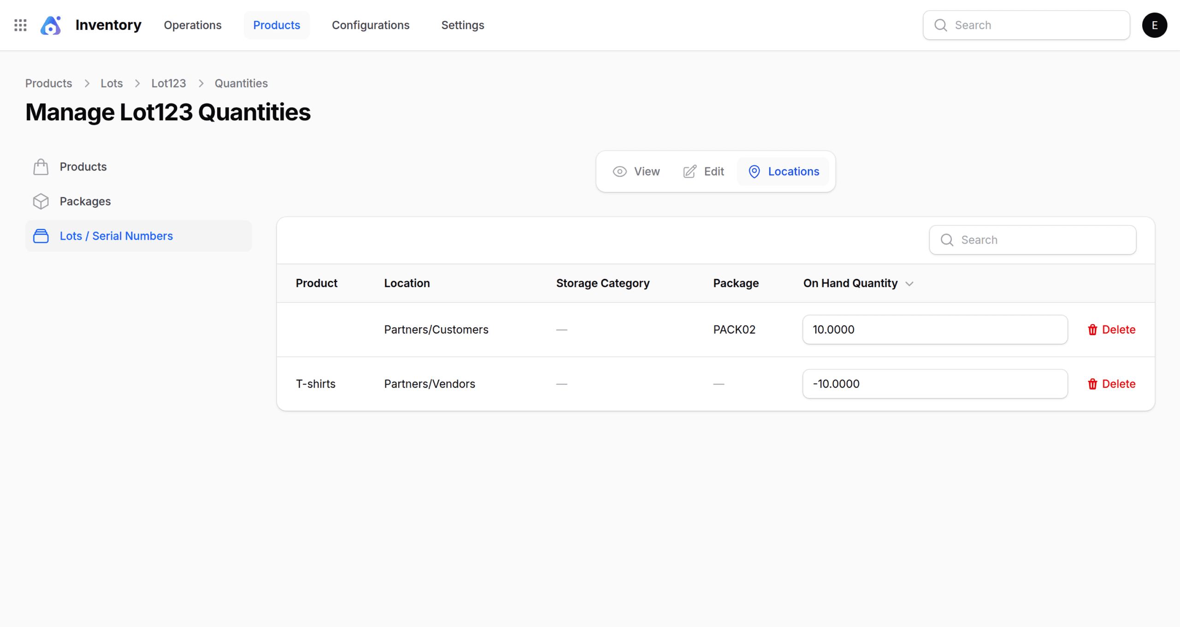
Task: Click the eye icon of View tab
Action: (x=619, y=172)
